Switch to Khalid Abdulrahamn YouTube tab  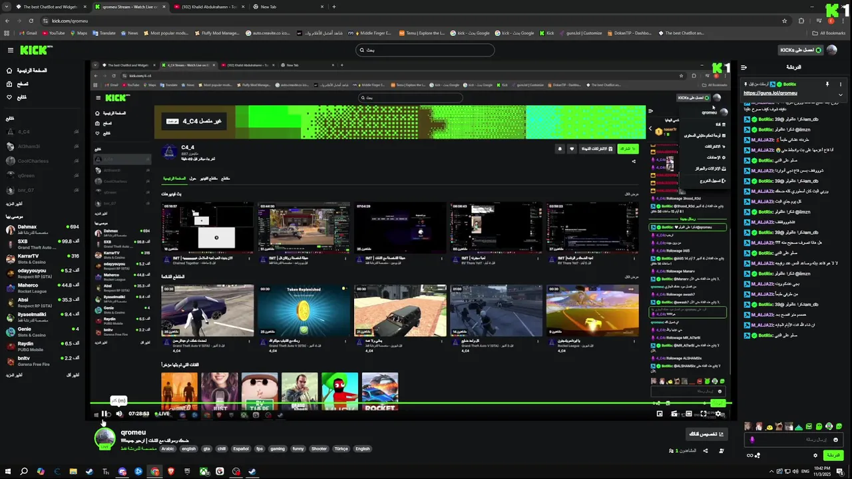[x=208, y=7]
